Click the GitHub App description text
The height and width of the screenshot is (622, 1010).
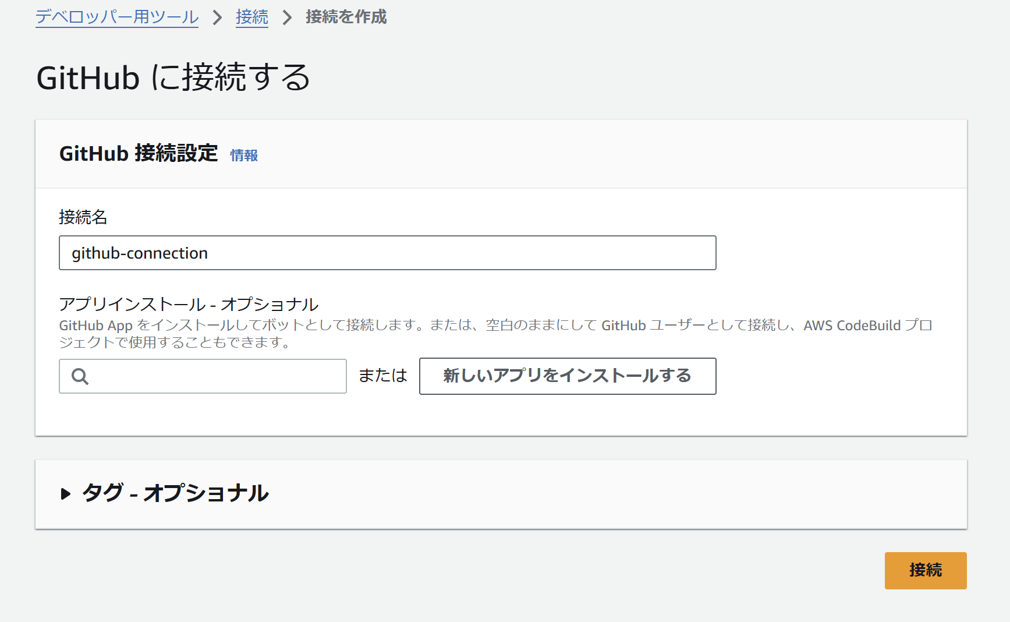coord(495,334)
